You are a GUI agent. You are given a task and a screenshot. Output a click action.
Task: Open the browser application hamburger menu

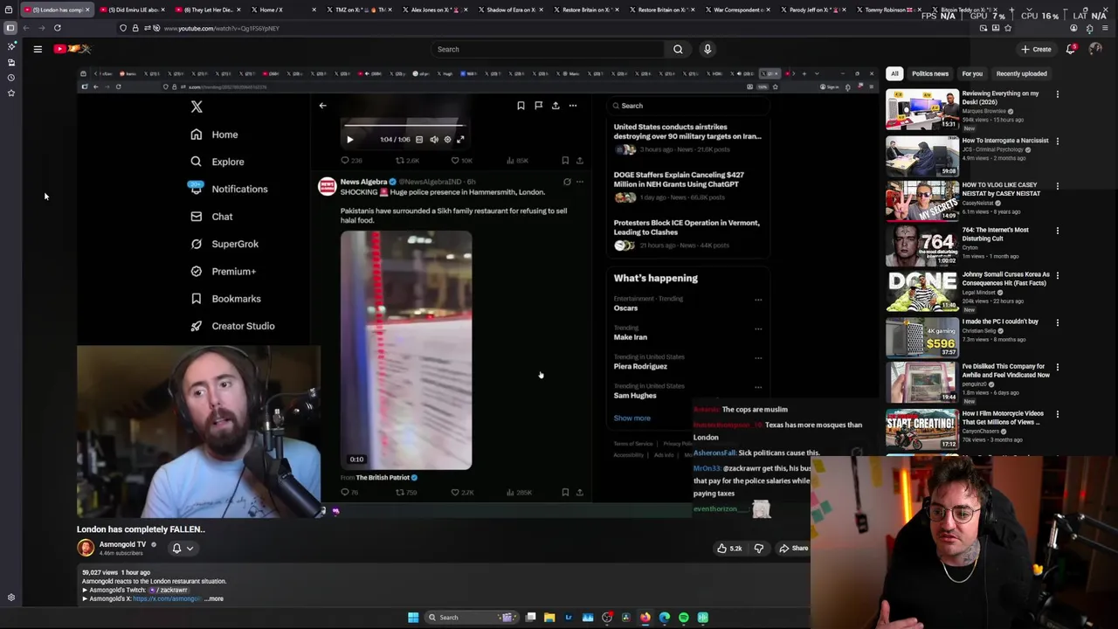1105,28
